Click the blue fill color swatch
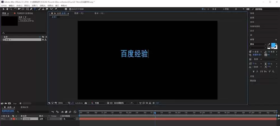 pyautogui.click(x=273, y=45)
